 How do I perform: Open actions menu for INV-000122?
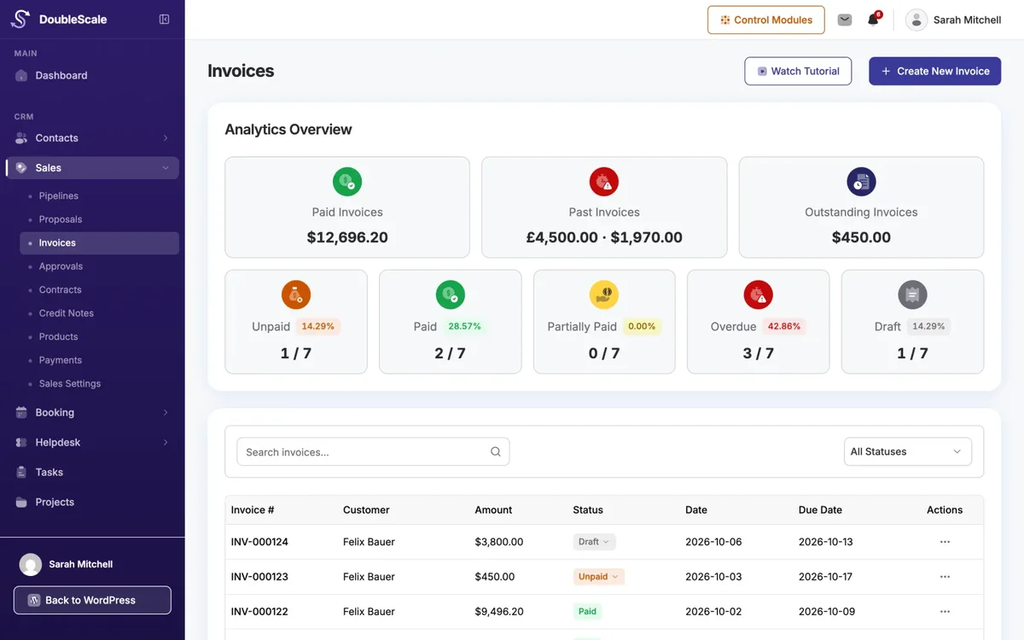click(945, 612)
